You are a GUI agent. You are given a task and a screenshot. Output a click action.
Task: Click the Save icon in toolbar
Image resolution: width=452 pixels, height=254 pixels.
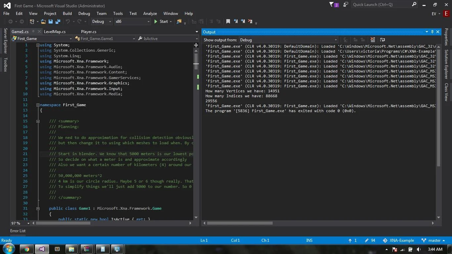tap(51, 21)
